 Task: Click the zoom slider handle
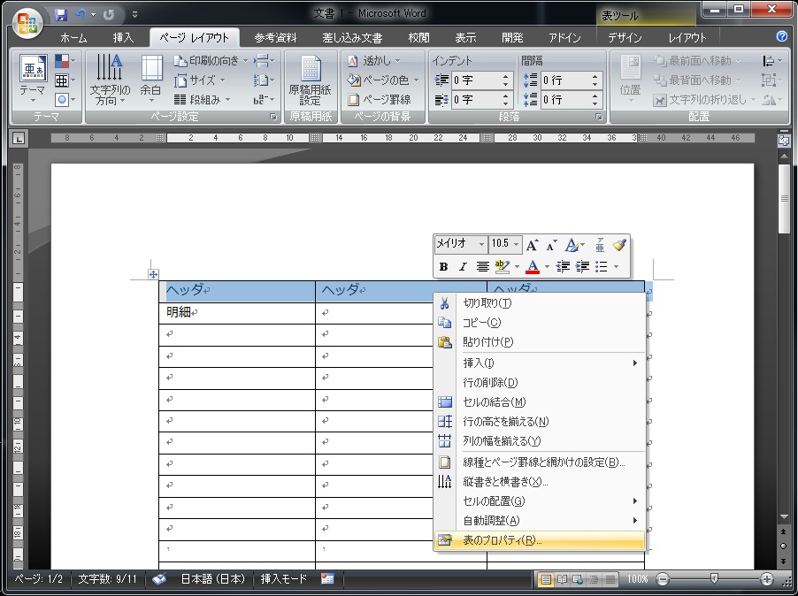(714, 579)
